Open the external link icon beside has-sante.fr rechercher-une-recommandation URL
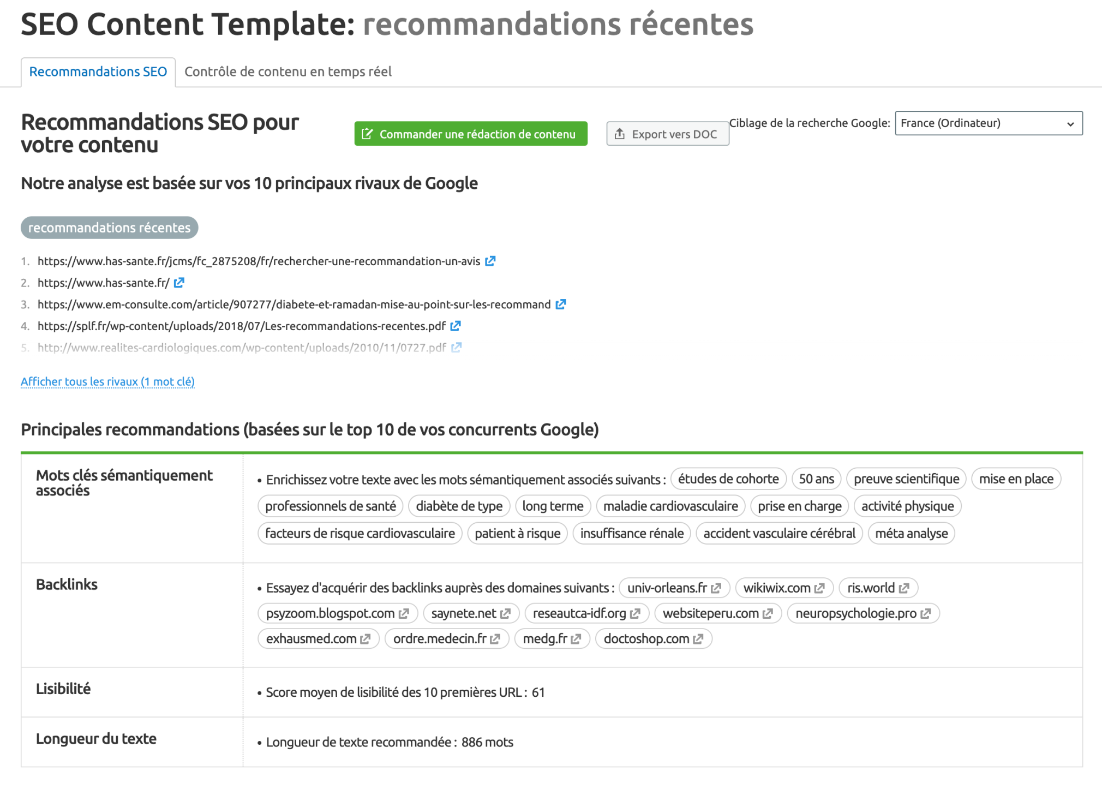 pos(490,261)
